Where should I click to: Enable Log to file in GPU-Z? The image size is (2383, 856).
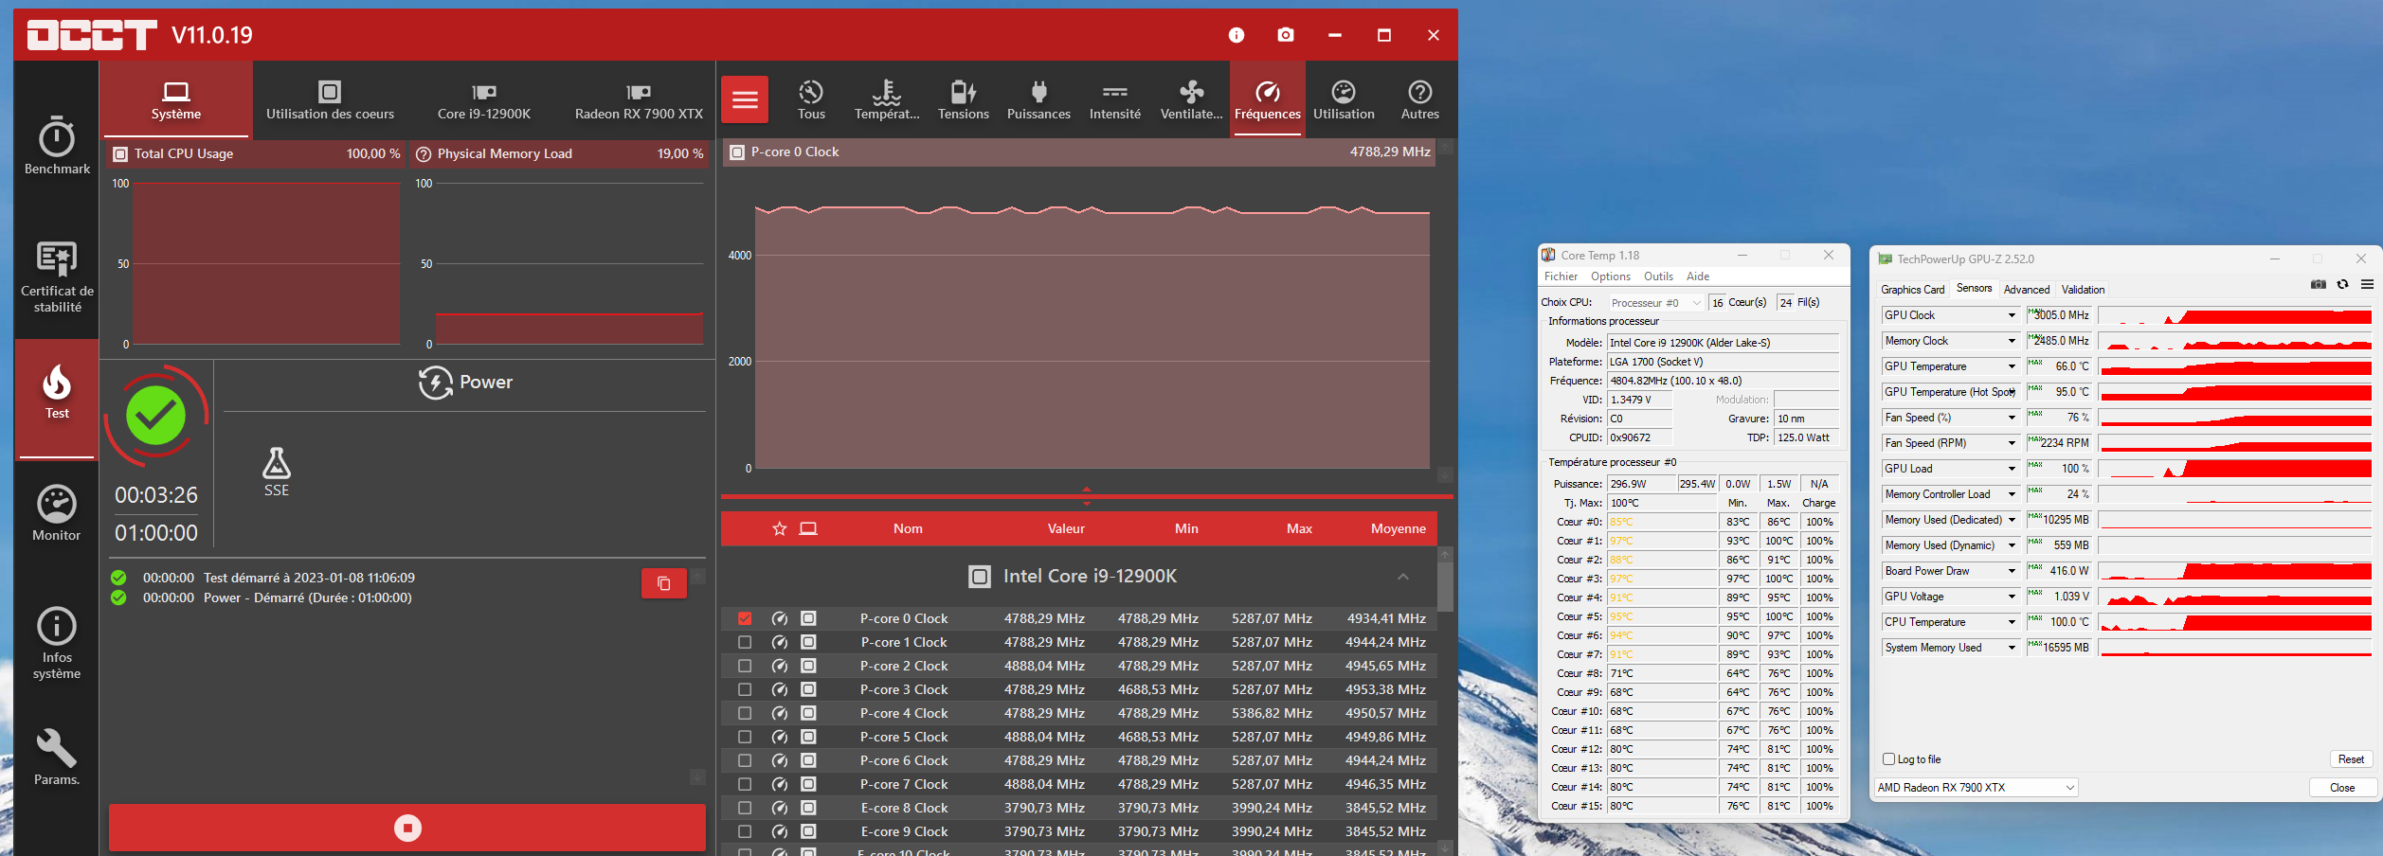click(x=1888, y=759)
